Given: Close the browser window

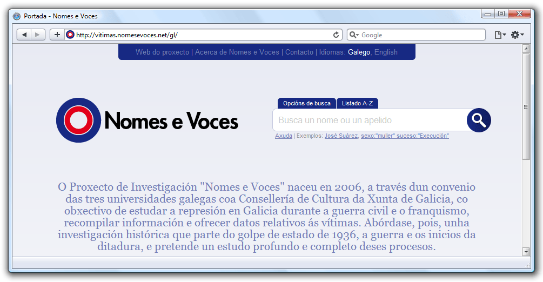Looking at the screenshot, I should coord(519,14).
